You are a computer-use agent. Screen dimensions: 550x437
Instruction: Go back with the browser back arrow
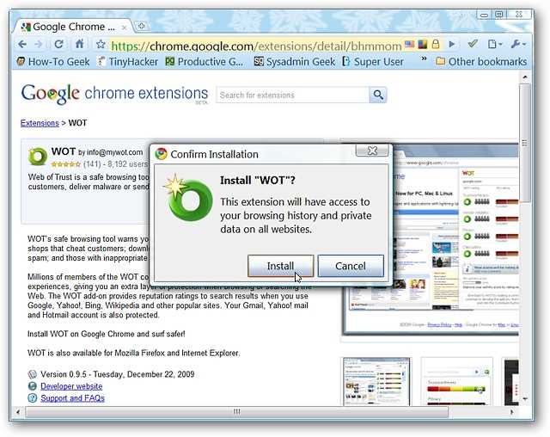(x=22, y=44)
